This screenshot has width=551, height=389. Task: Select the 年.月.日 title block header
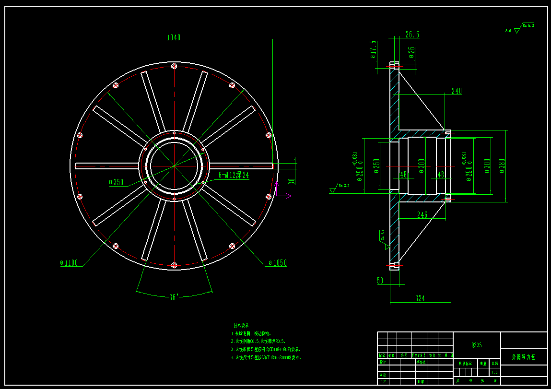click(445, 355)
